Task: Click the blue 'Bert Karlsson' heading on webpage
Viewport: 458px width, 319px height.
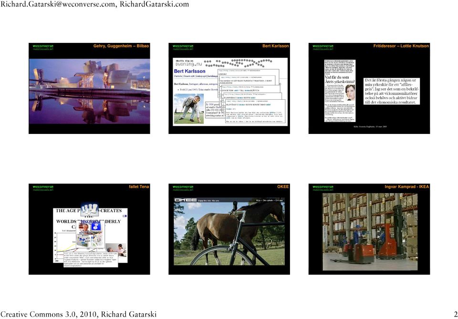Action: (x=189, y=71)
